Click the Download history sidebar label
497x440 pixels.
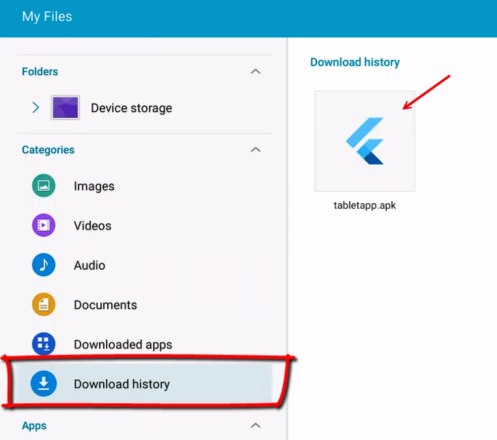[x=121, y=384]
